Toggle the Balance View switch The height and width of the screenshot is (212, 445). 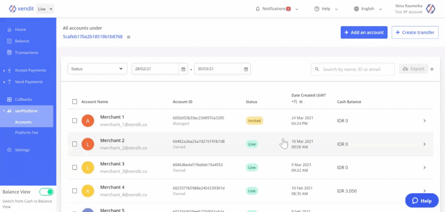pos(46,192)
